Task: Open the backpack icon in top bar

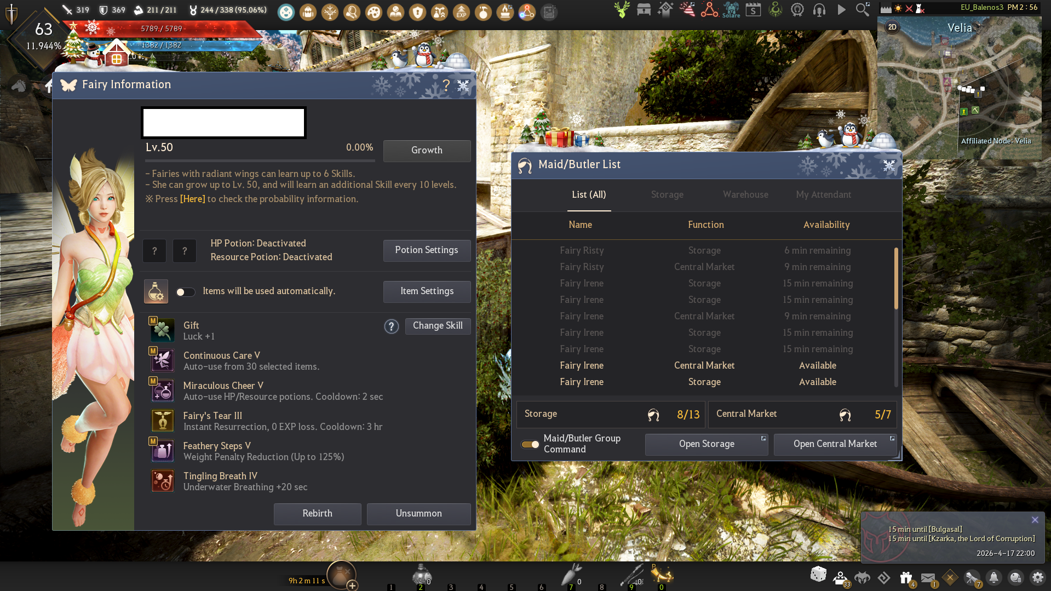Action: (x=308, y=12)
